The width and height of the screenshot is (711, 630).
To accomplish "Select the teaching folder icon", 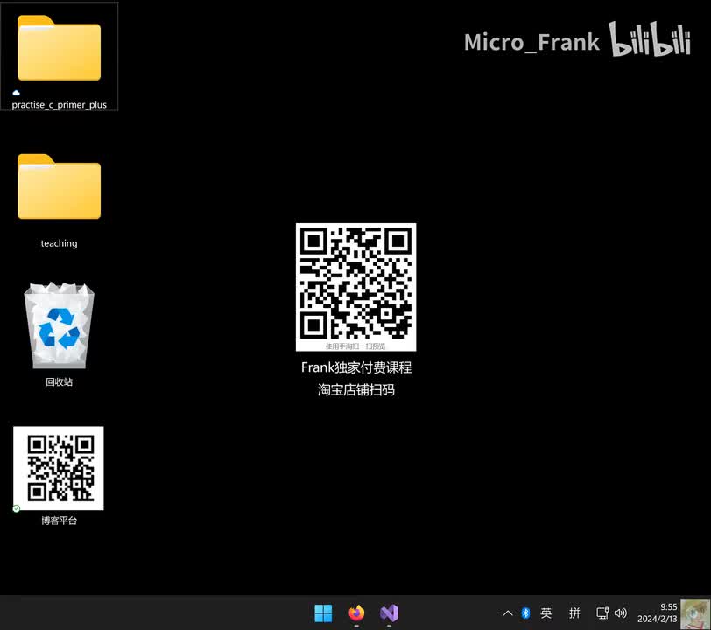I will [59, 186].
